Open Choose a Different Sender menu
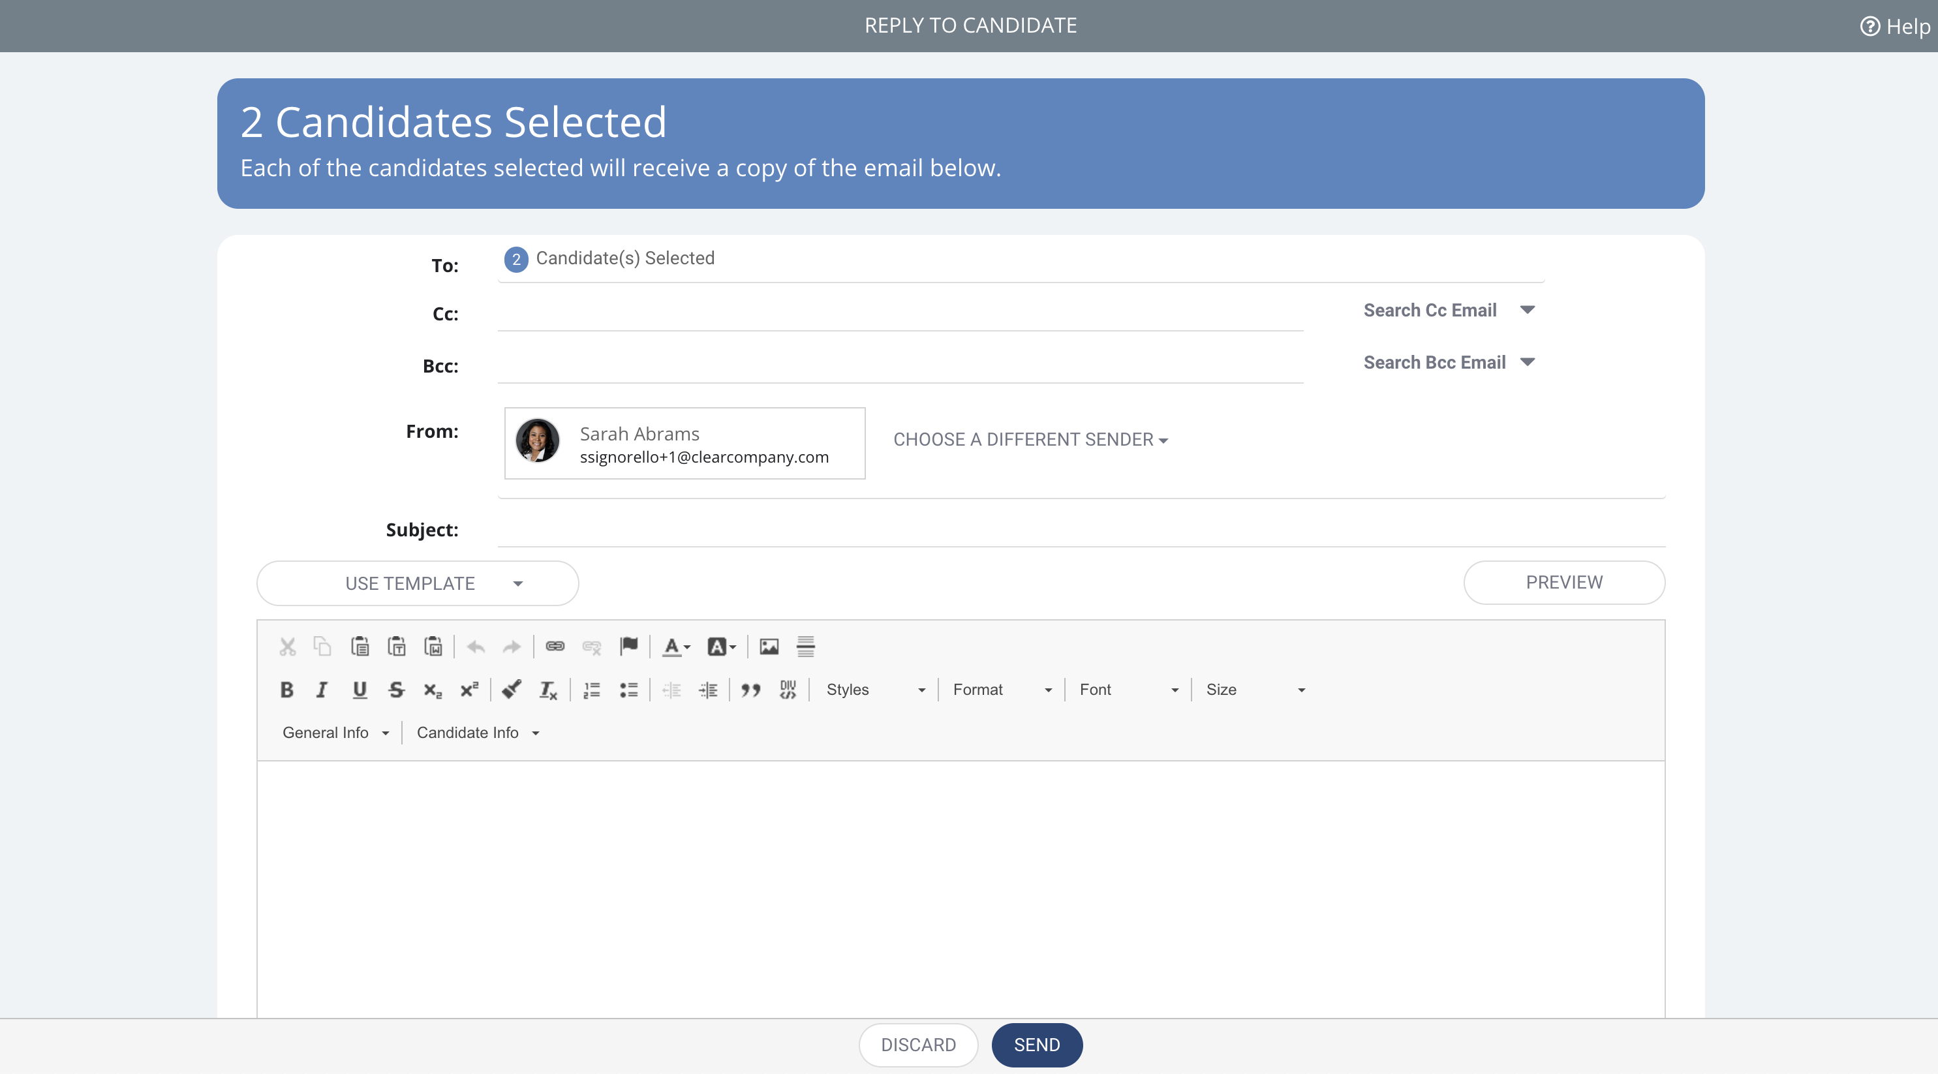This screenshot has height=1074, width=1938. click(x=1030, y=439)
